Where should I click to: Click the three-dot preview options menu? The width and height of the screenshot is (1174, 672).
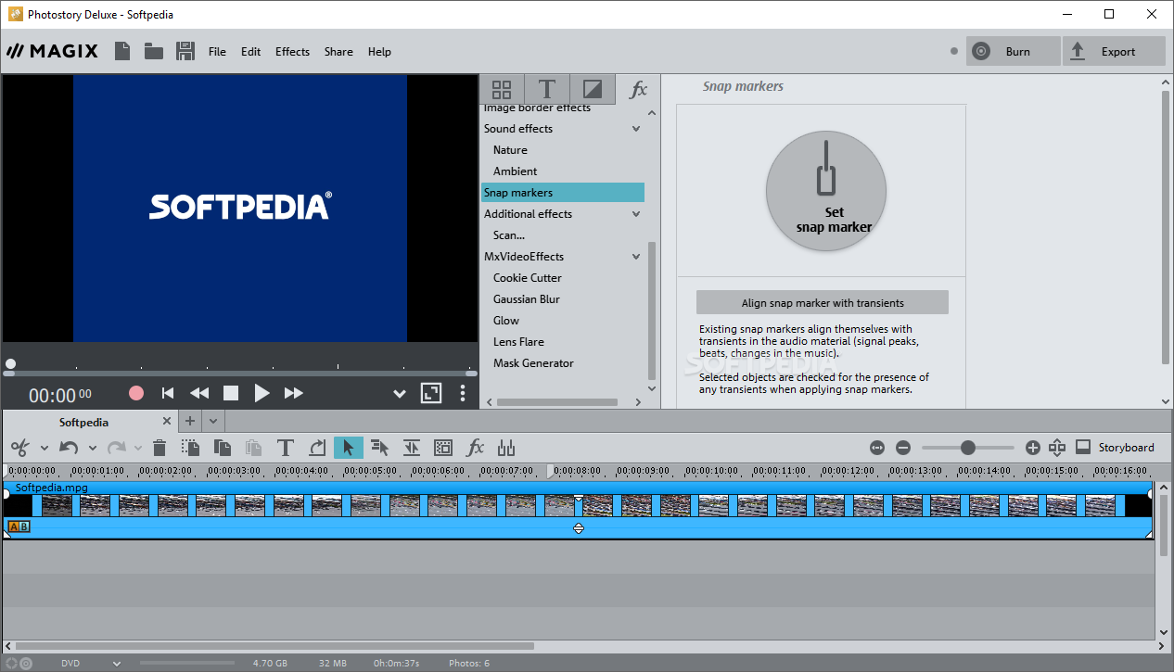[463, 393]
